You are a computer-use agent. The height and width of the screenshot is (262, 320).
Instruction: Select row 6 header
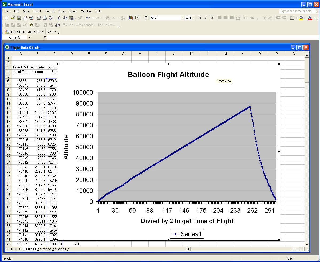8,81
